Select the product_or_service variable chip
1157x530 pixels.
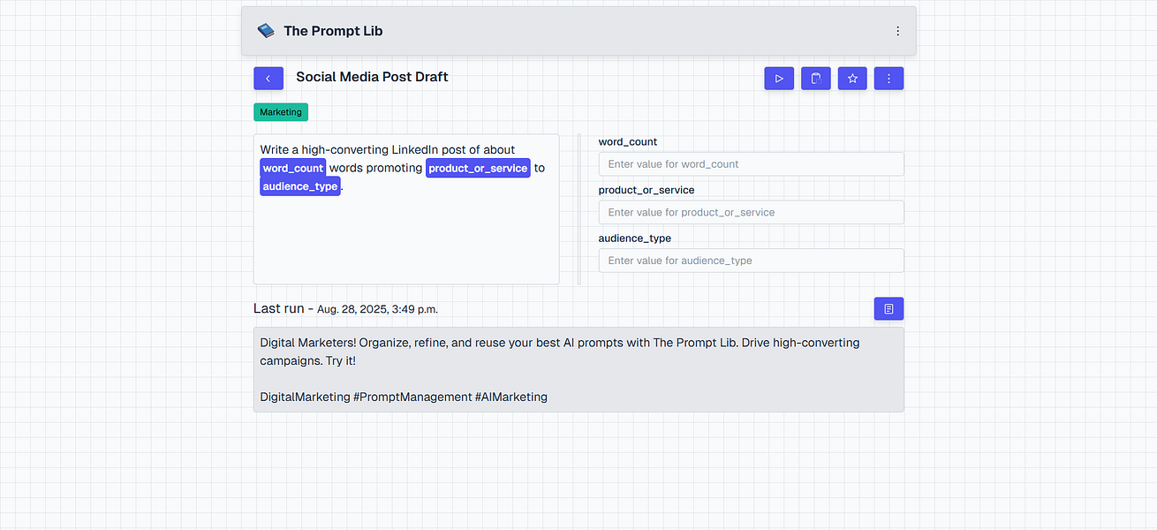tap(478, 168)
